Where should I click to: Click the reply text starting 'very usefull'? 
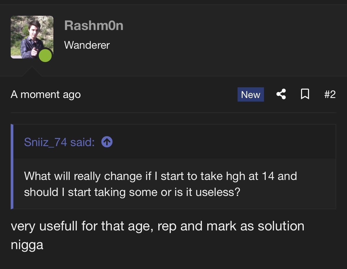tap(157, 226)
